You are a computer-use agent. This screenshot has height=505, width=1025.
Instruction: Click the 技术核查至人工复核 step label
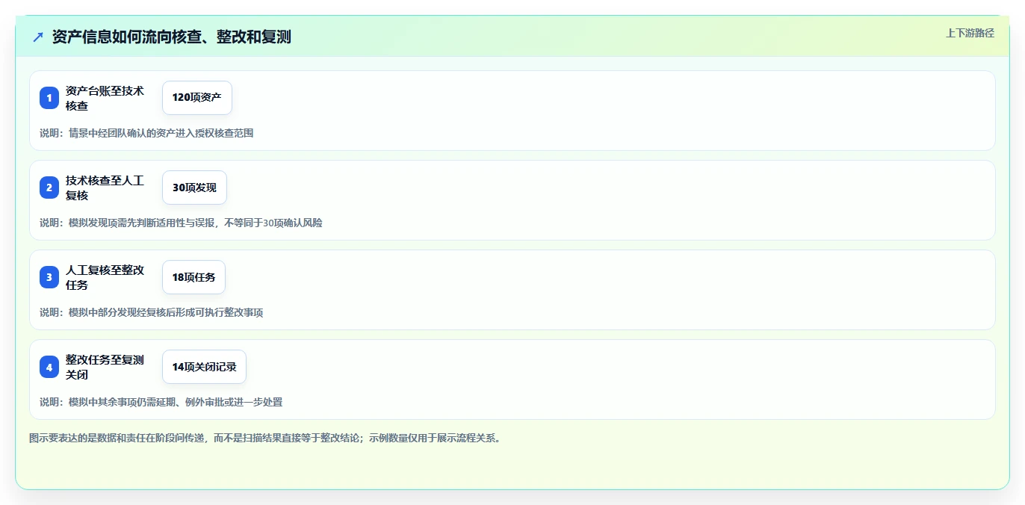105,188
